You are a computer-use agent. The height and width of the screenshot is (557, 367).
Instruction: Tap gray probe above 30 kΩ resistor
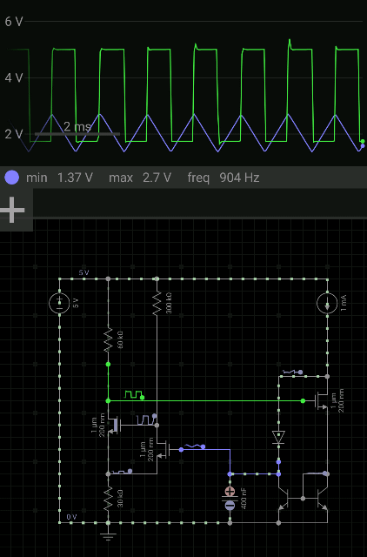[x=122, y=472]
